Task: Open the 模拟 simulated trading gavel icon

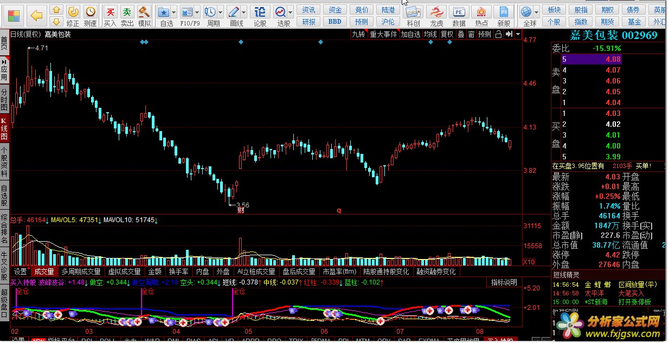Action: (x=144, y=16)
